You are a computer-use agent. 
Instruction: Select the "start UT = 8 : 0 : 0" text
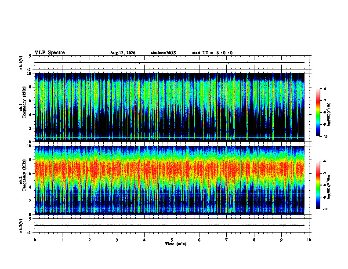coord(212,53)
